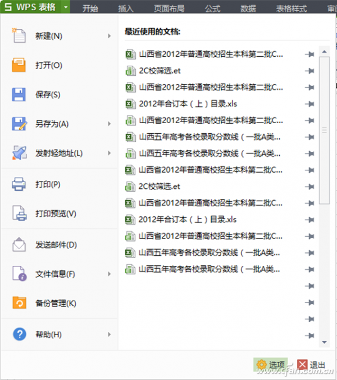The image size is (337, 380).
Task: Click the 保存(S) floppy disk icon
Action: click(x=19, y=94)
